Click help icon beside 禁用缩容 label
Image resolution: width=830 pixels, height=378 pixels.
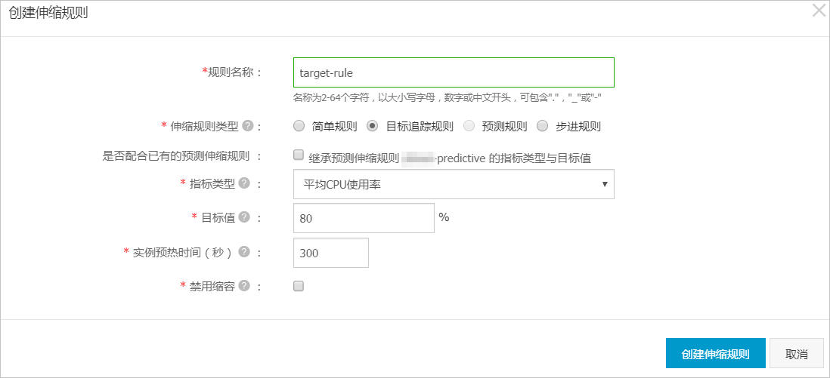[x=244, y=285]
